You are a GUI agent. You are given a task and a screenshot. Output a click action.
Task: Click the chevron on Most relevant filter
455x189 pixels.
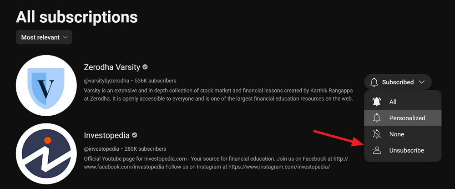[66, 37]
